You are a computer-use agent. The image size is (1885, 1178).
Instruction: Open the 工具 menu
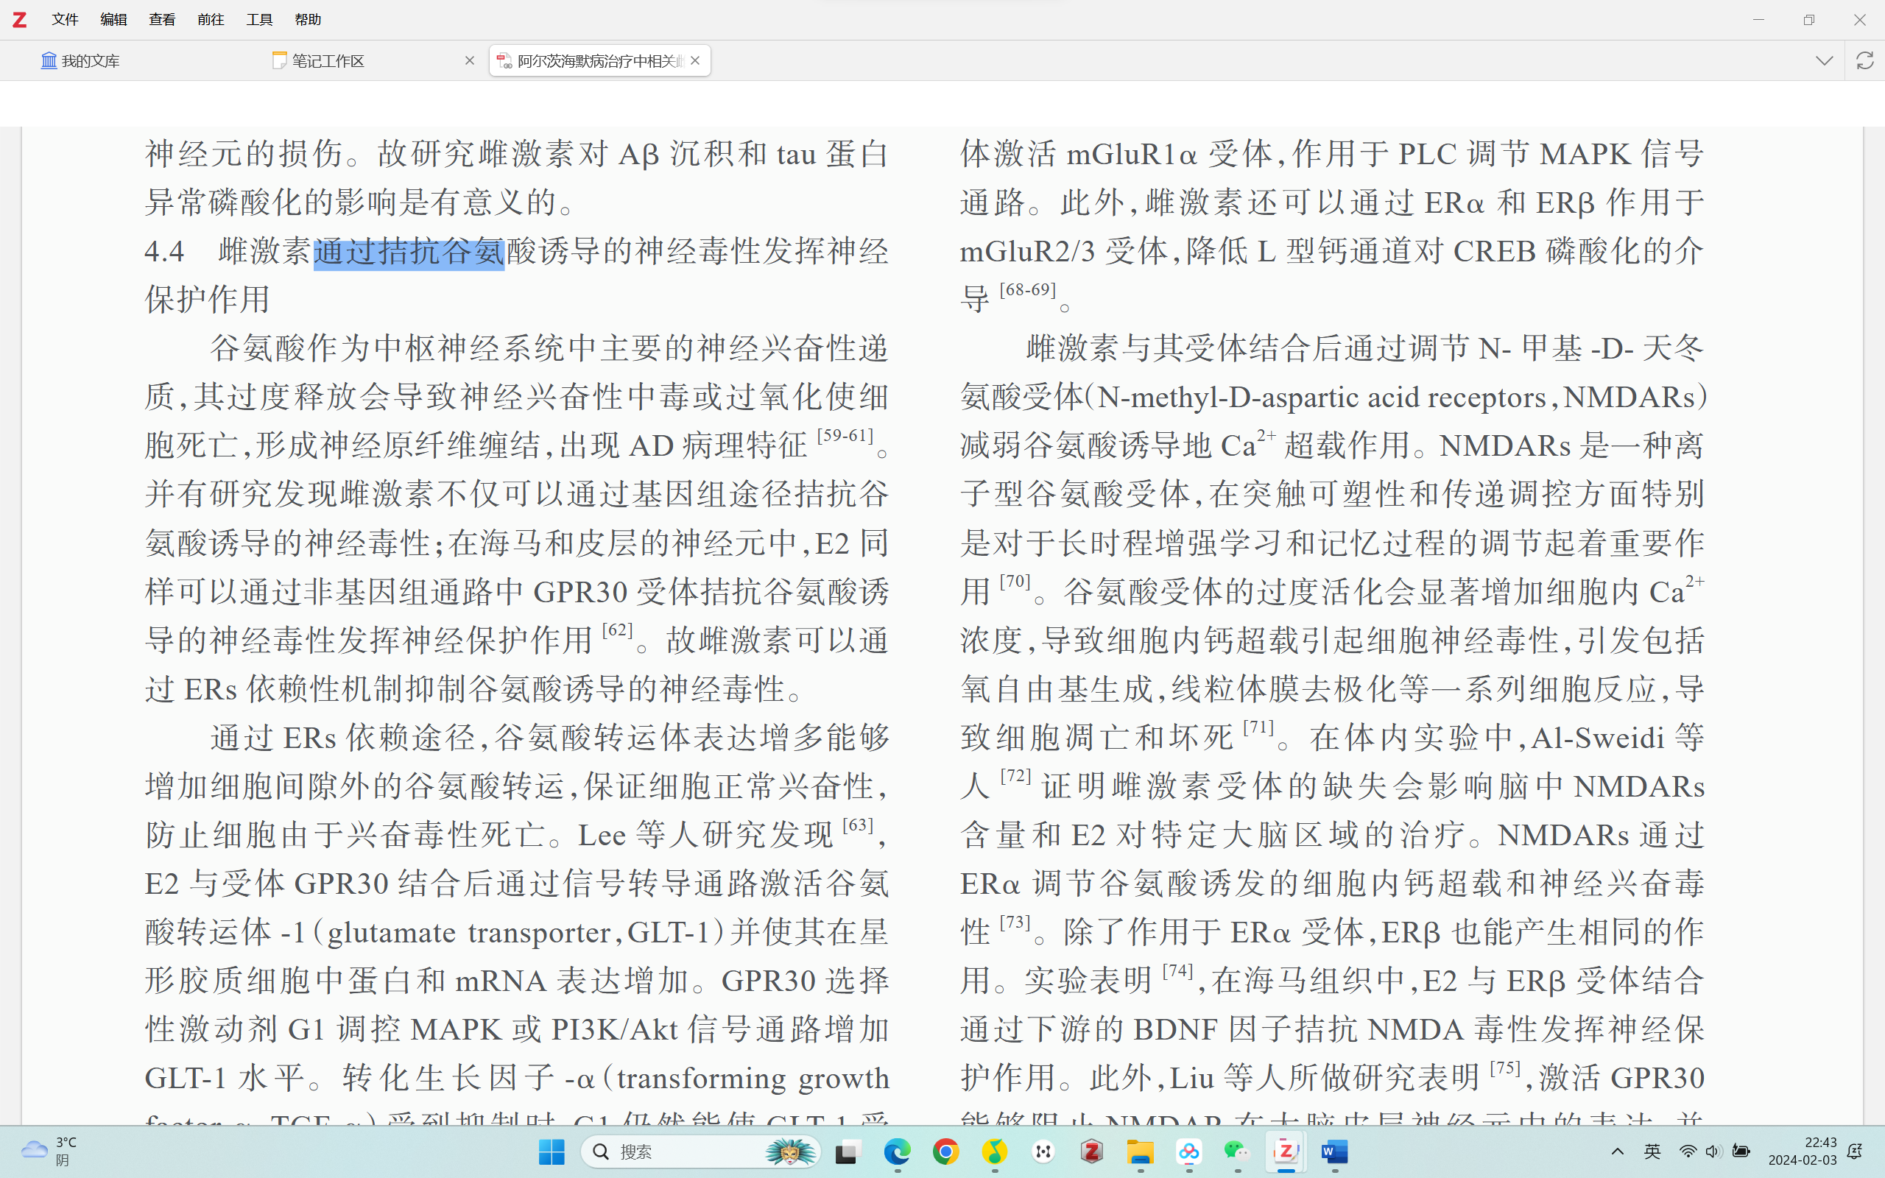pyautogui.click(x=259, y=19)
